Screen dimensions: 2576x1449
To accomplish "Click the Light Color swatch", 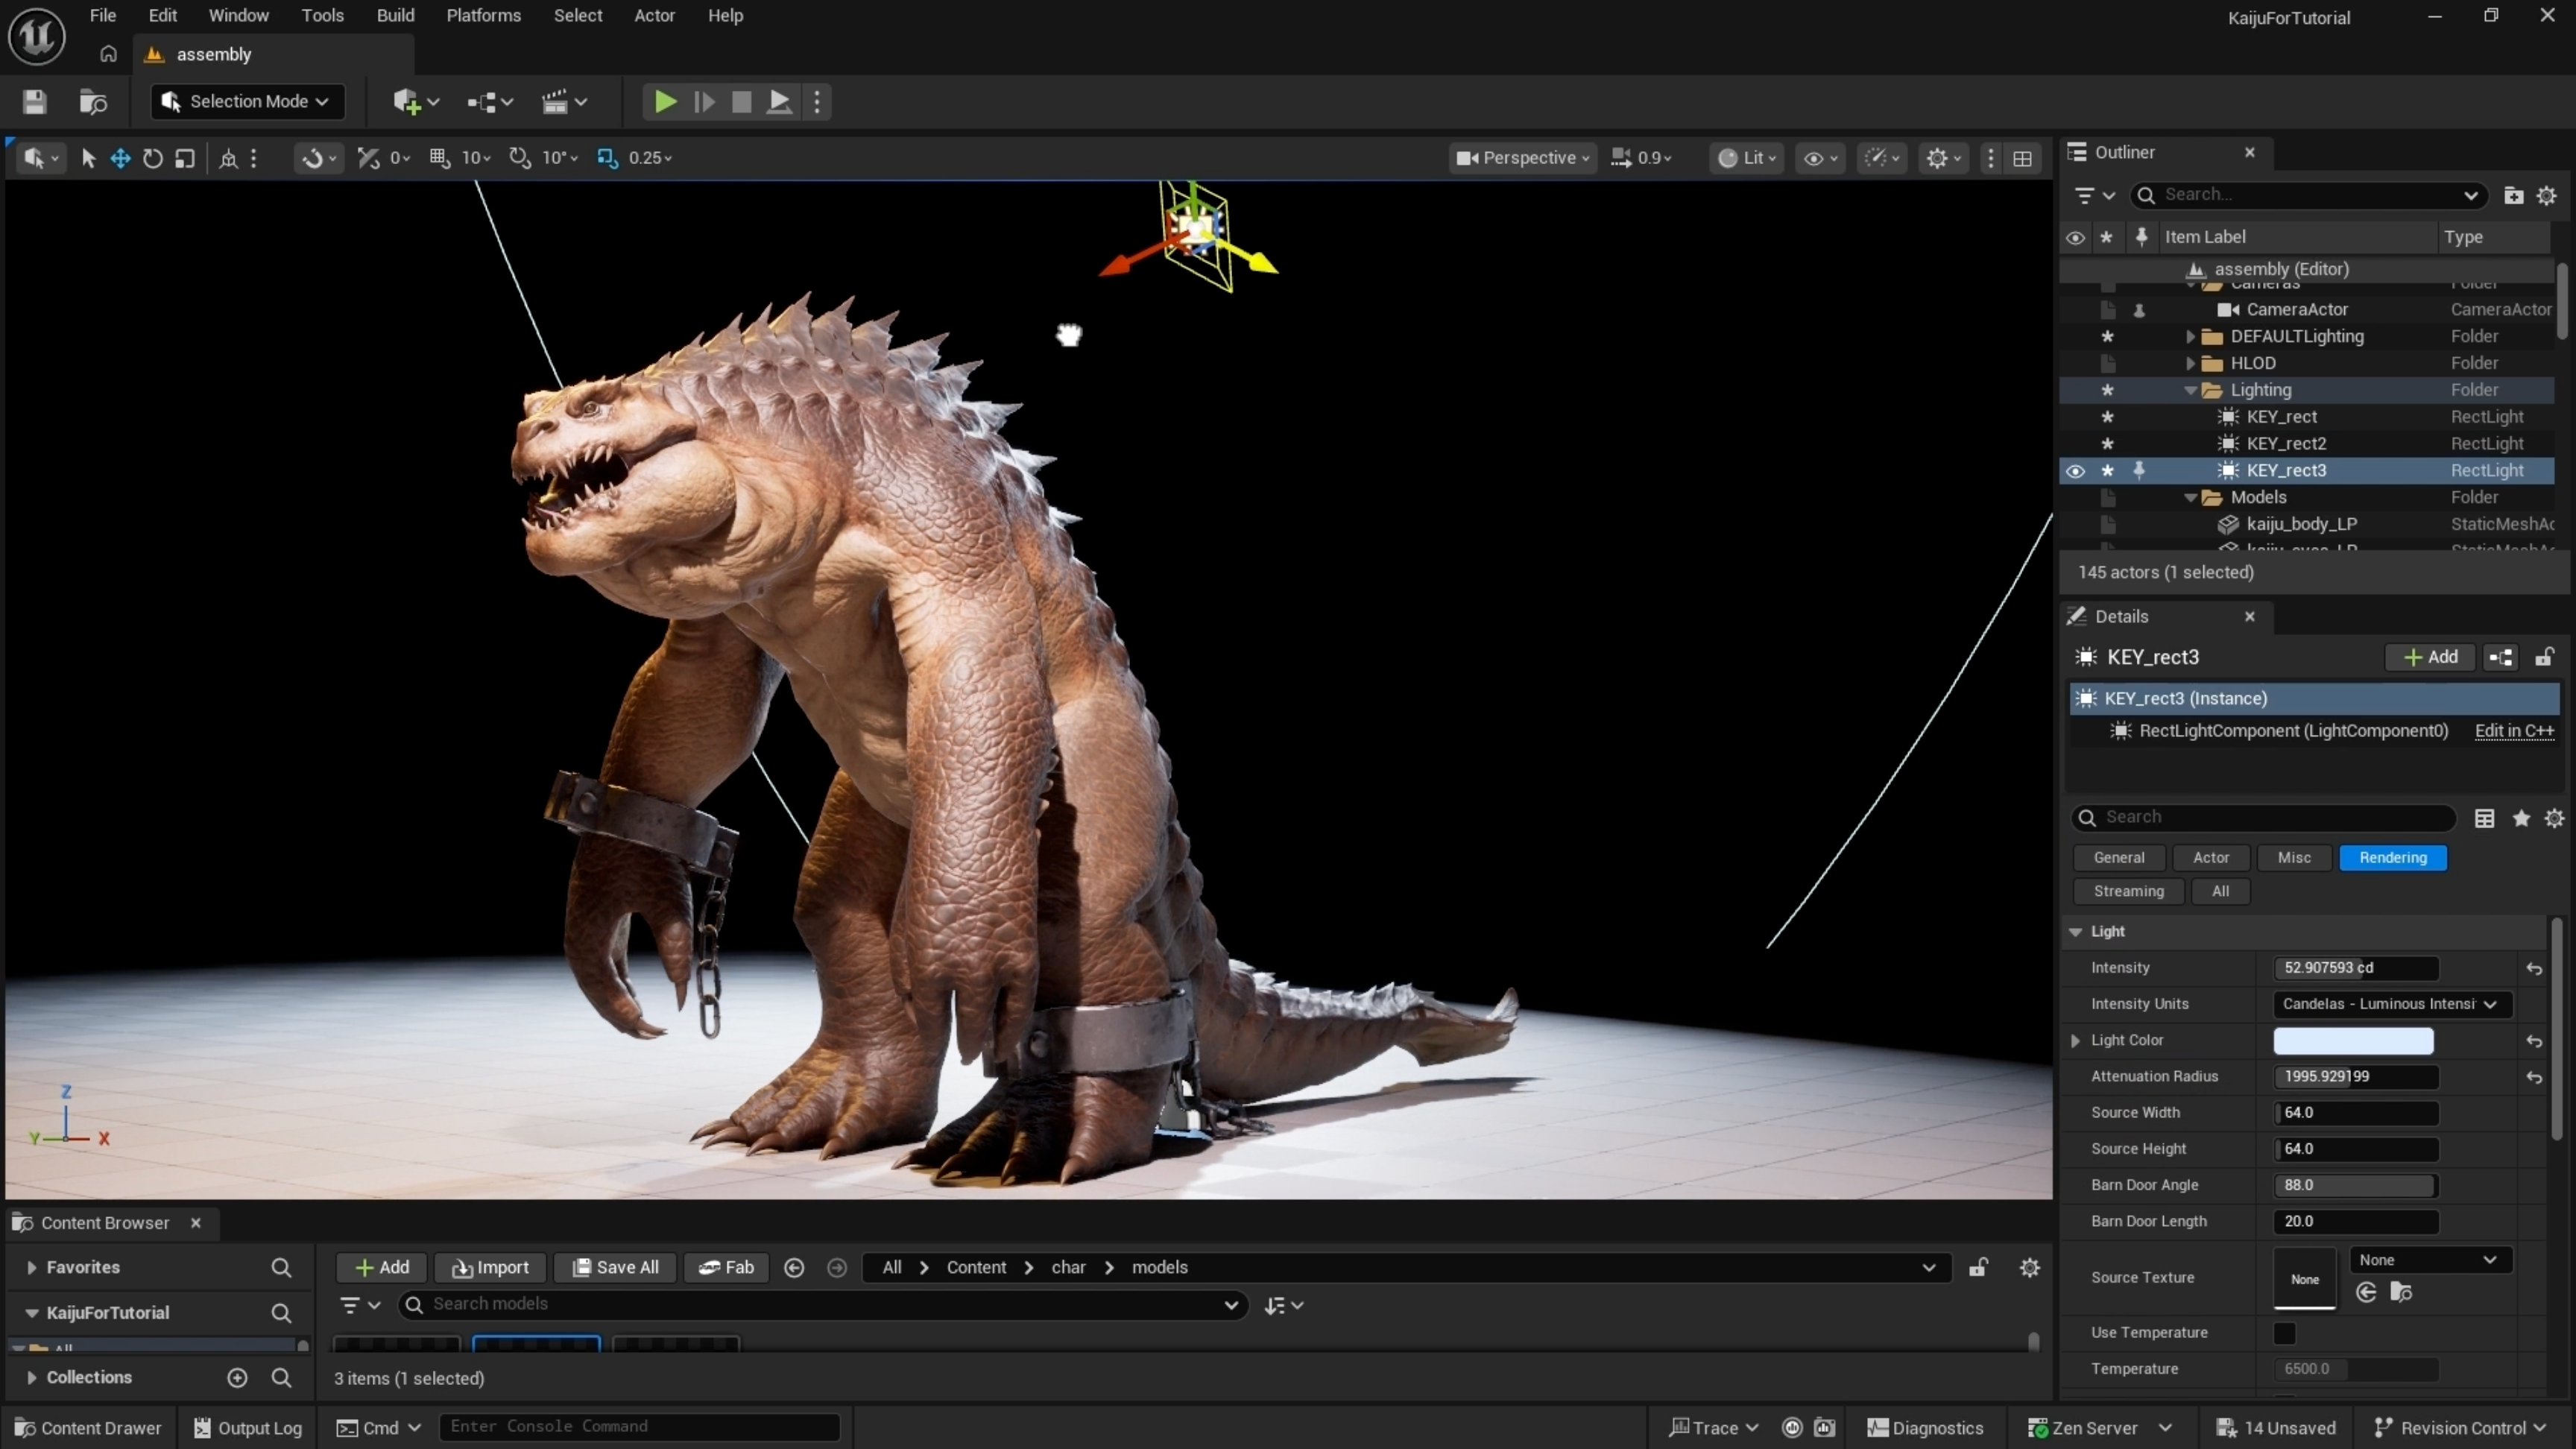I will click(2353, 1041).
